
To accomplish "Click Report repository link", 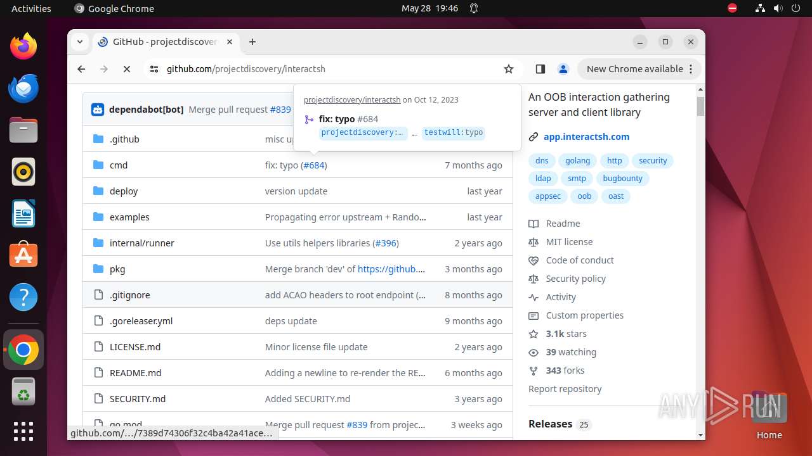I will tap(565, 389).
